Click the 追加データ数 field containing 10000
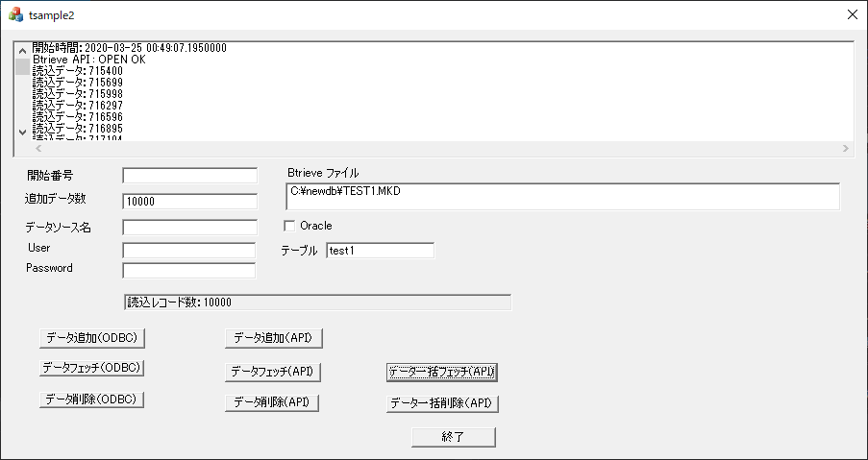The height and width of the screenshot is (460, 868). 189,201
